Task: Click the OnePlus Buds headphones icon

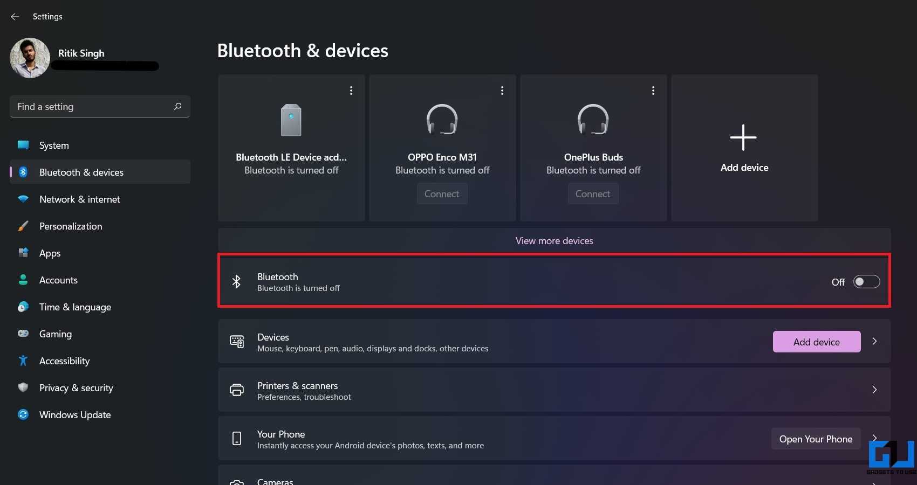Action: 593,119
